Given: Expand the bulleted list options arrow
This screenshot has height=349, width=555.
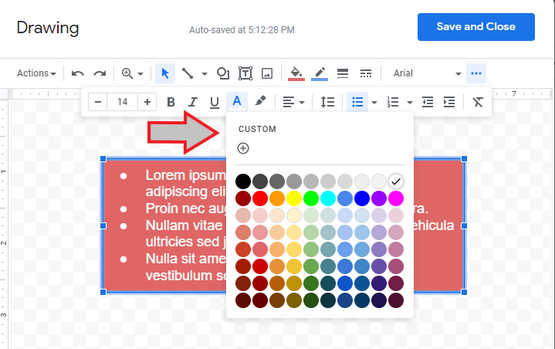Looking at the screenshot, I should point(374,102).
